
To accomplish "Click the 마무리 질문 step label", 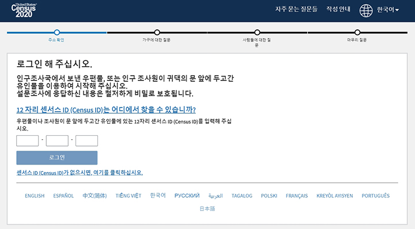I will click(x=357, y=40).
